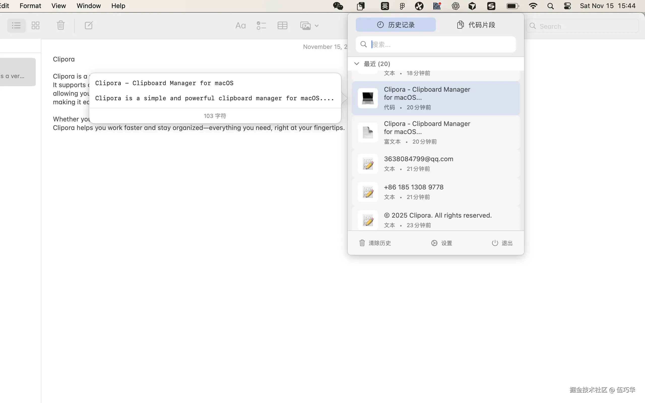Create a new note with compose icon
The width and height of the screenshot is (645, 403).
click(x=88, y=26)
